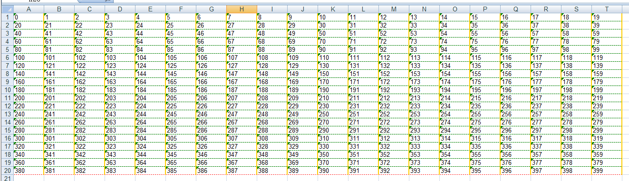Click cell containing 396
The image size is (629, 181).
pos(515,171)
